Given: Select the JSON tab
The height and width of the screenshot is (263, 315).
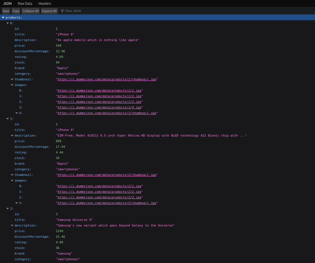Looking at the screenshot, I should (7, 3).
